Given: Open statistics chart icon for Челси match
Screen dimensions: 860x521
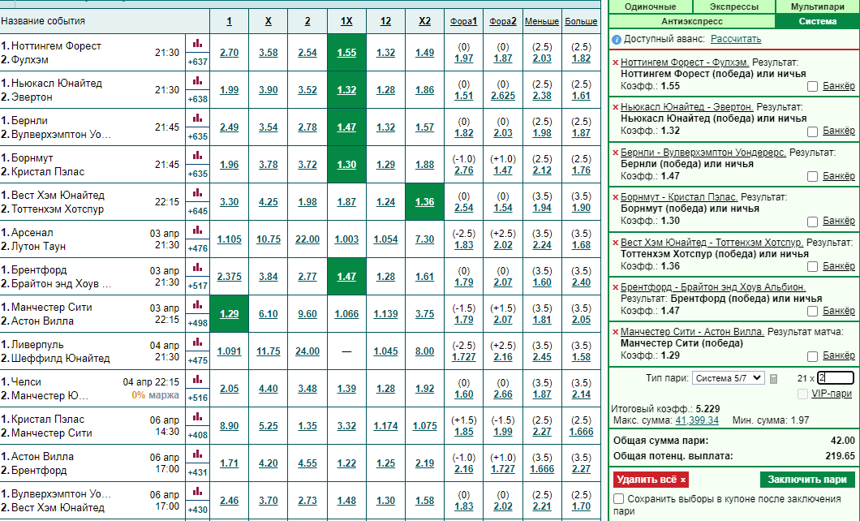Looking at the screenshot, I should (x=197, y=379).
